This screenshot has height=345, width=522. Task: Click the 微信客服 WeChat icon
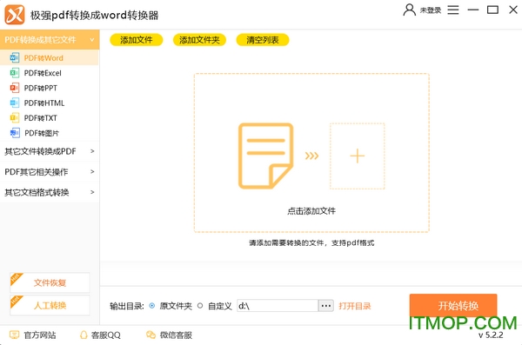[151, 335]
